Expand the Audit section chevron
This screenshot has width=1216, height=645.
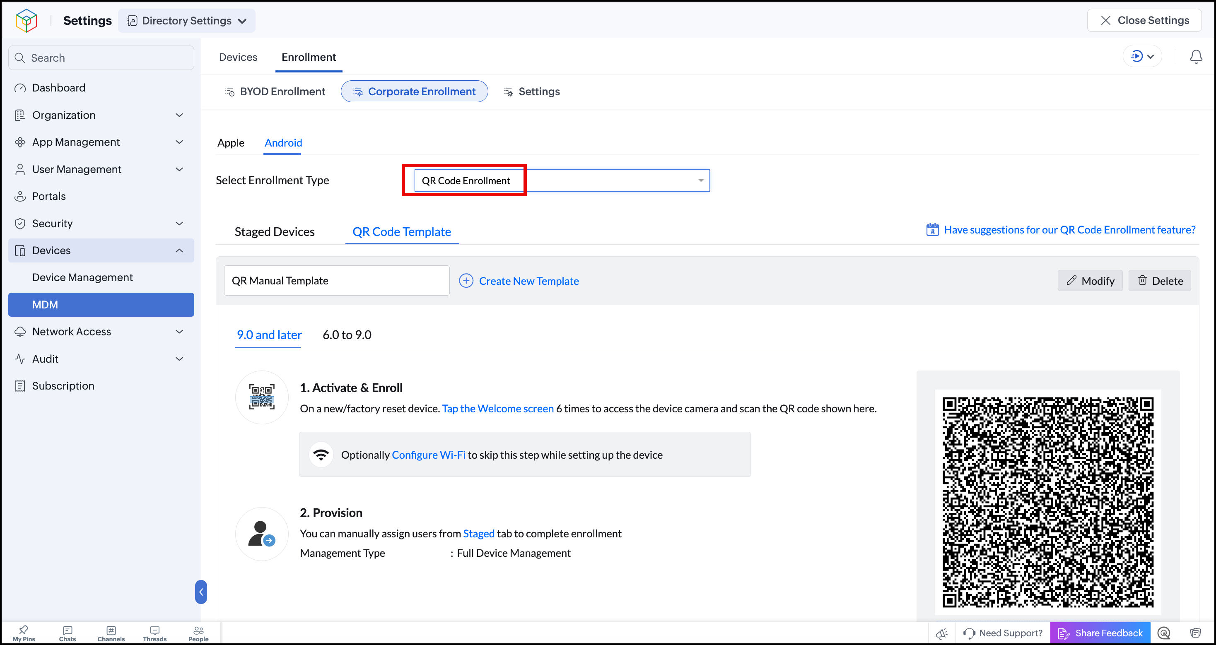pyautogui.click(x=179, y=359)
